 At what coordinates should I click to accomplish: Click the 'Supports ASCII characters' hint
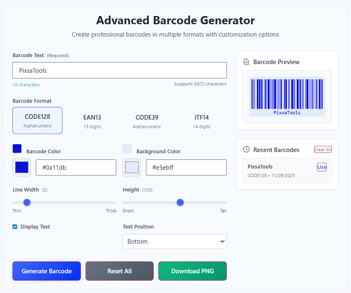click(200, 84)
